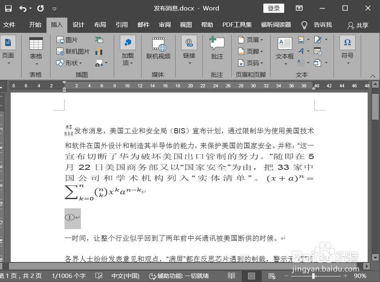Switch to the 引用 tab

122,25
